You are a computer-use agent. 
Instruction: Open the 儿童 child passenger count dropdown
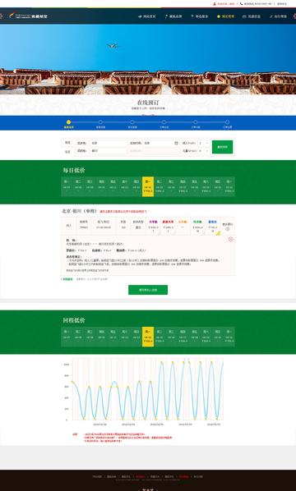tap(204, 151)
